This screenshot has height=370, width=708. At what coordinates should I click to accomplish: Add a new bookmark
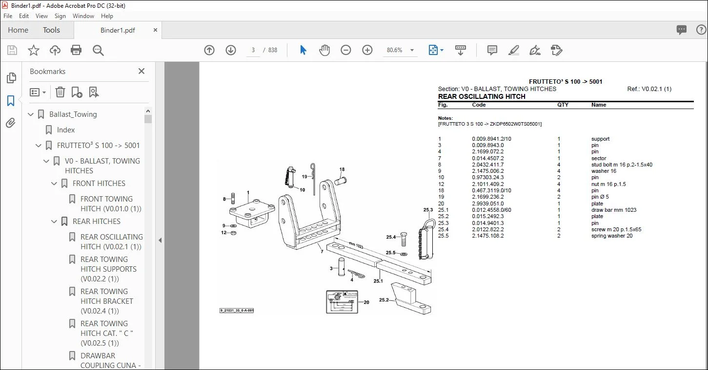(77, 92)
